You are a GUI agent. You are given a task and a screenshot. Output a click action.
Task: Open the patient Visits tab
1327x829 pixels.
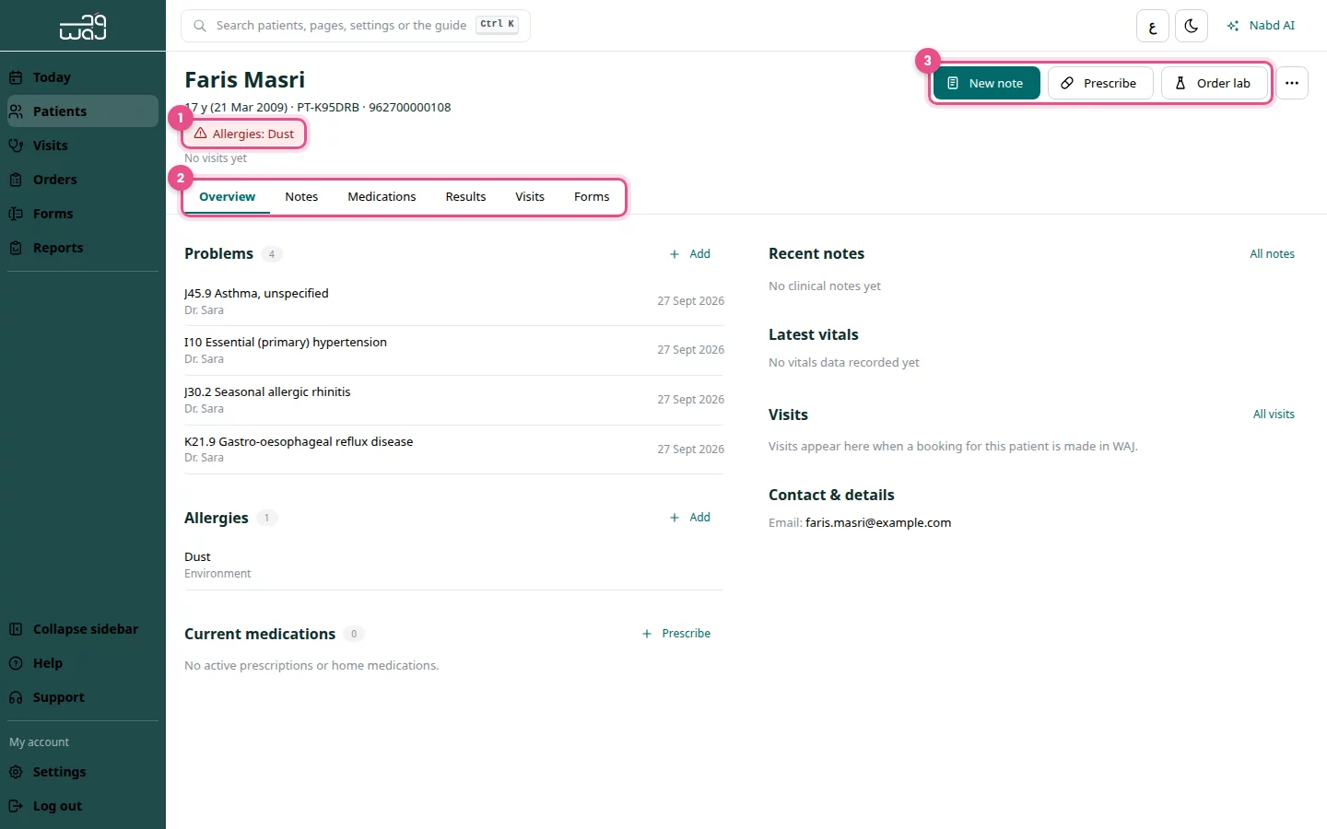pos(530,196)
